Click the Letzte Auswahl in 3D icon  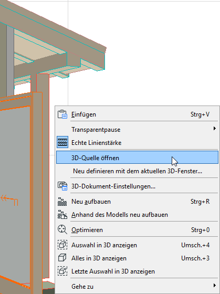(x=62, y=271)
